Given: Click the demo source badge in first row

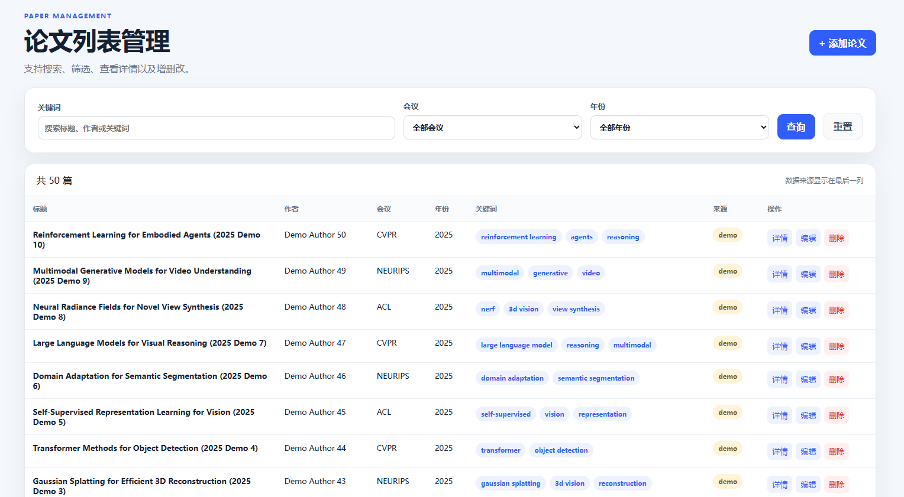Looking at the screenshot, I should (728, 235).
